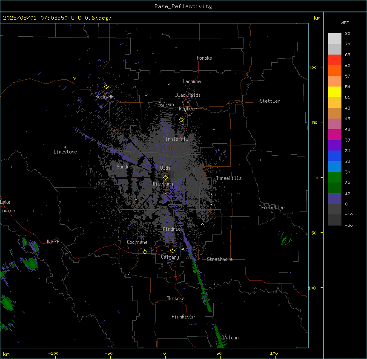This screenshot has width=367, height=359.
Task: Click the Base_Reflectivity title
Action: [x=183, y=6]
